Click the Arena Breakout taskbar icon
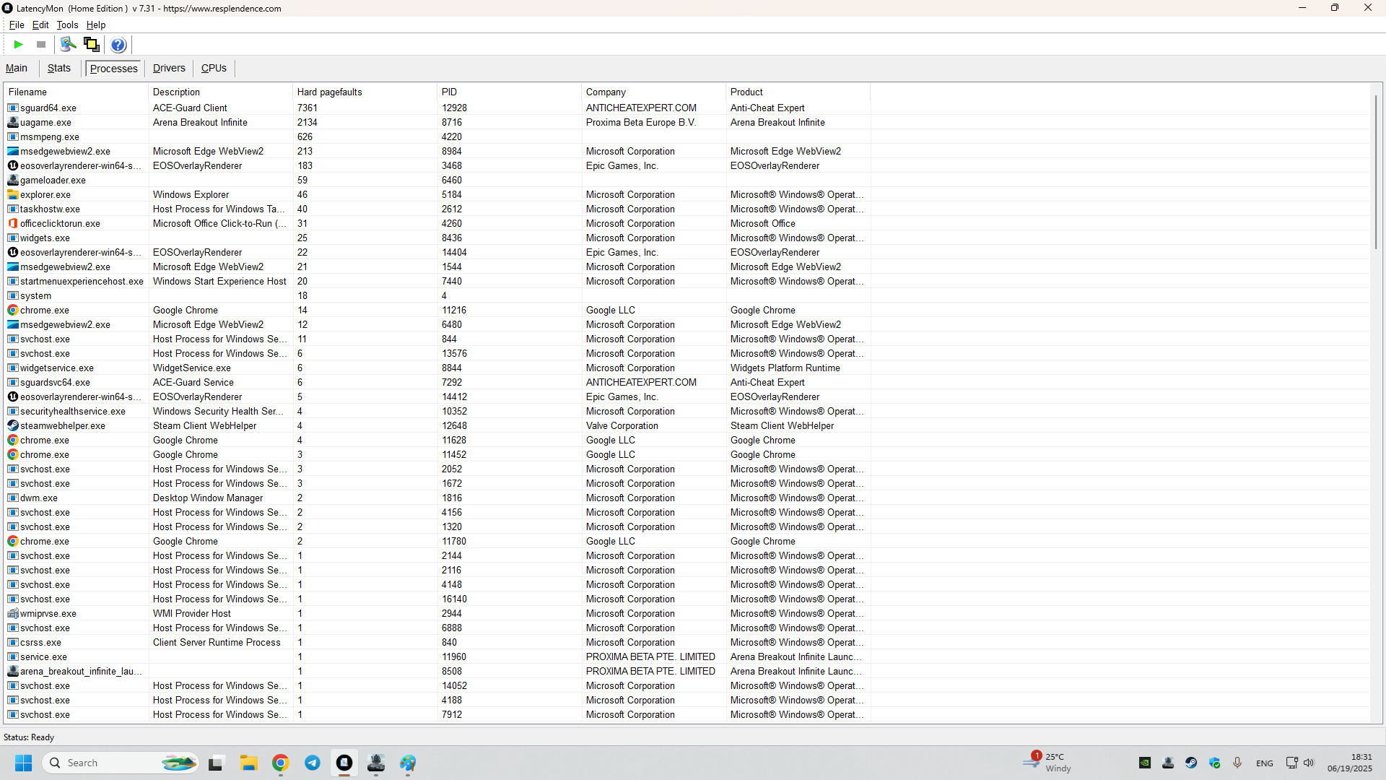The height and width of the screenshot is (780, 1386). coord(376,763)
